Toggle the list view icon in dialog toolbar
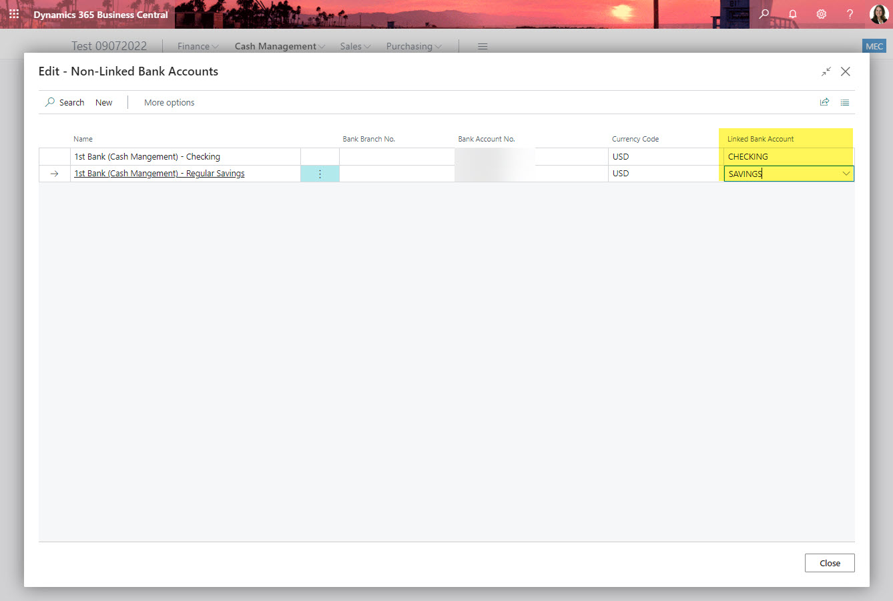The width and height of the screenshot is (893, 601). click(845, 102)
